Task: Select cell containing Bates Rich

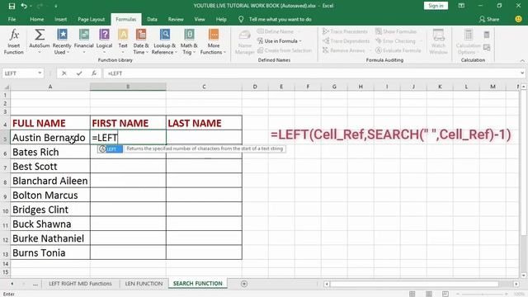Action: pos(50,152)
